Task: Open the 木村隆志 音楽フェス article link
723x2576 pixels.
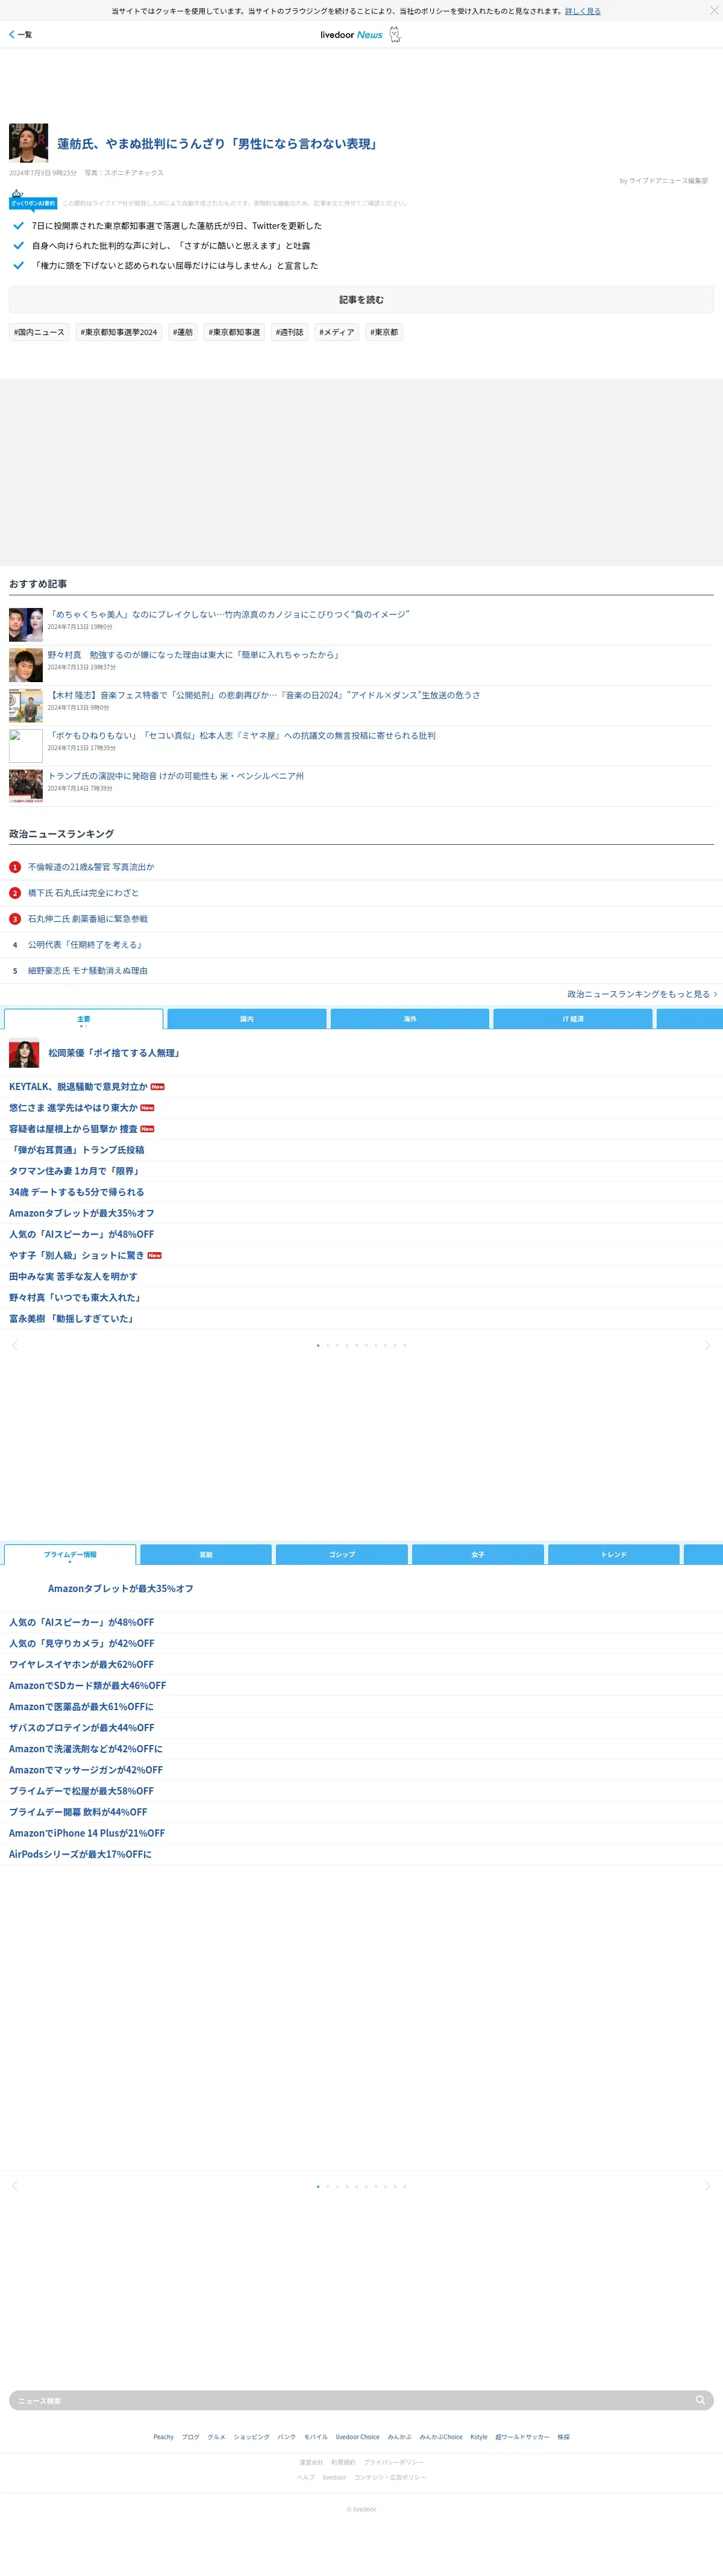Action: [264, 695]
